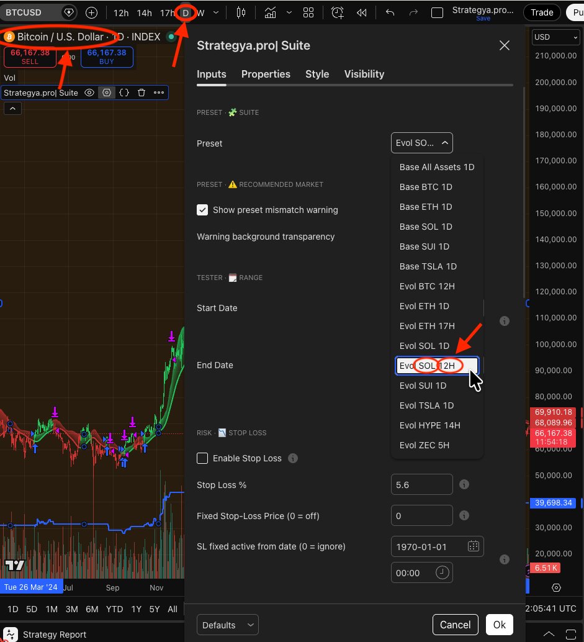The width and height of the screenshot is (584, 642).
Task: Select Evol SOL 12H preset
Action: point(437,366)
